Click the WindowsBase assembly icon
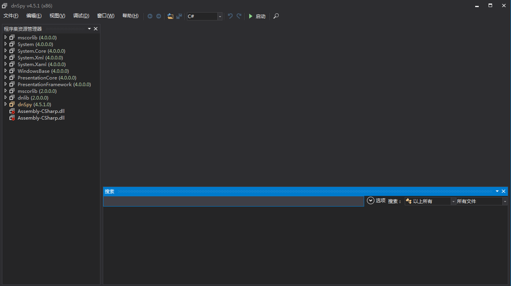The width and height of the screenshot is (511, 286). (12, 71)
